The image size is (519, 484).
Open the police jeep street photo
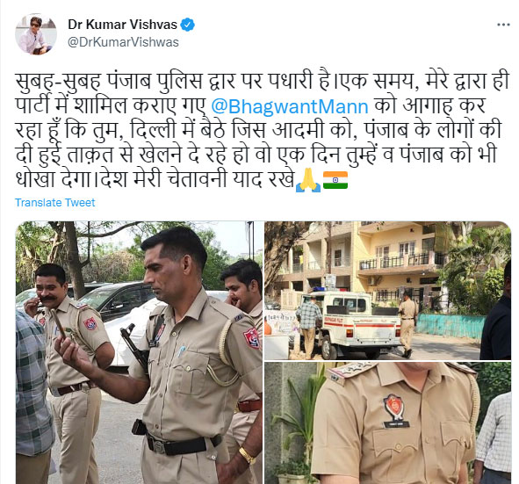387,291
